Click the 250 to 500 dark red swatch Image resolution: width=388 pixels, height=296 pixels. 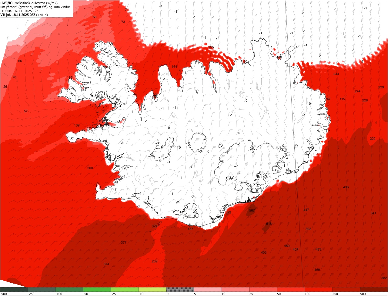point(346,289)
